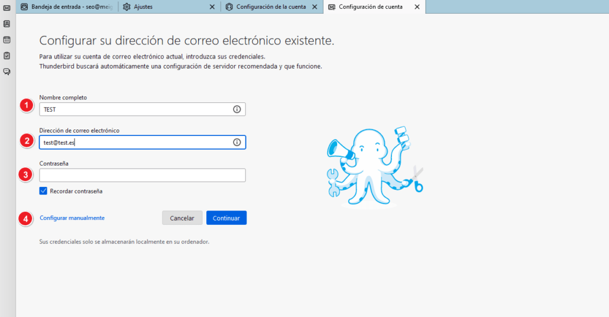Open the Address Book sidebar icon
The width and height of the screenshot is (609, 317).
7,24
